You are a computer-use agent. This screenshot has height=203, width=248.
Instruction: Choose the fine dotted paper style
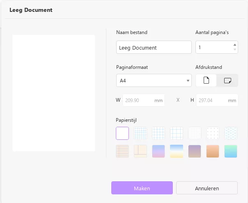(195, 133)
